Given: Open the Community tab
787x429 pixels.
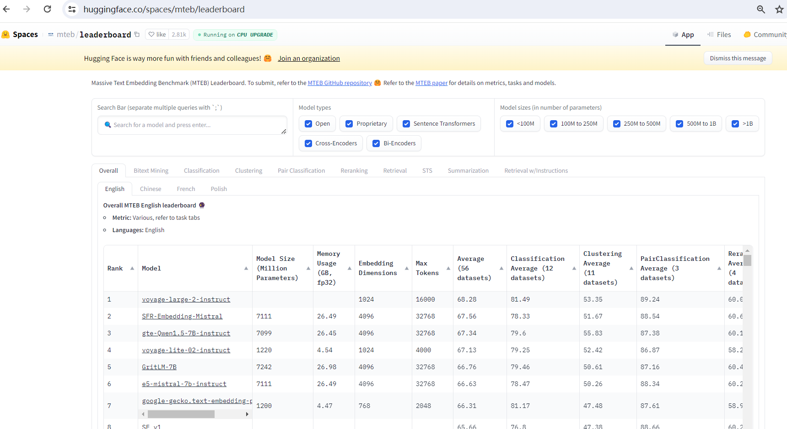Looking at the screenshot, I should coord(765,35).
